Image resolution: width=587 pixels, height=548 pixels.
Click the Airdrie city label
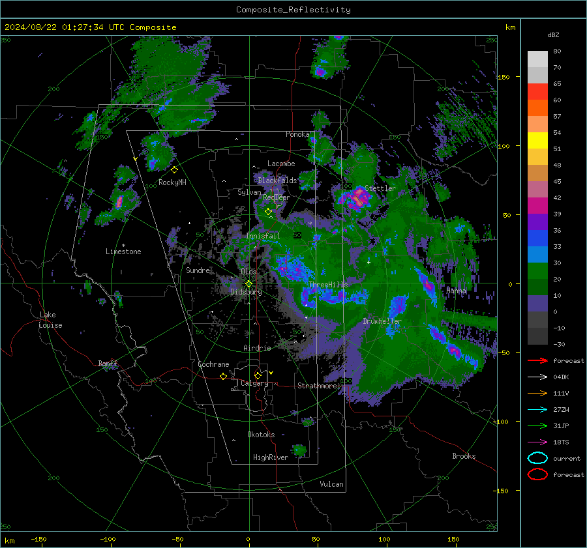[257, 348]
